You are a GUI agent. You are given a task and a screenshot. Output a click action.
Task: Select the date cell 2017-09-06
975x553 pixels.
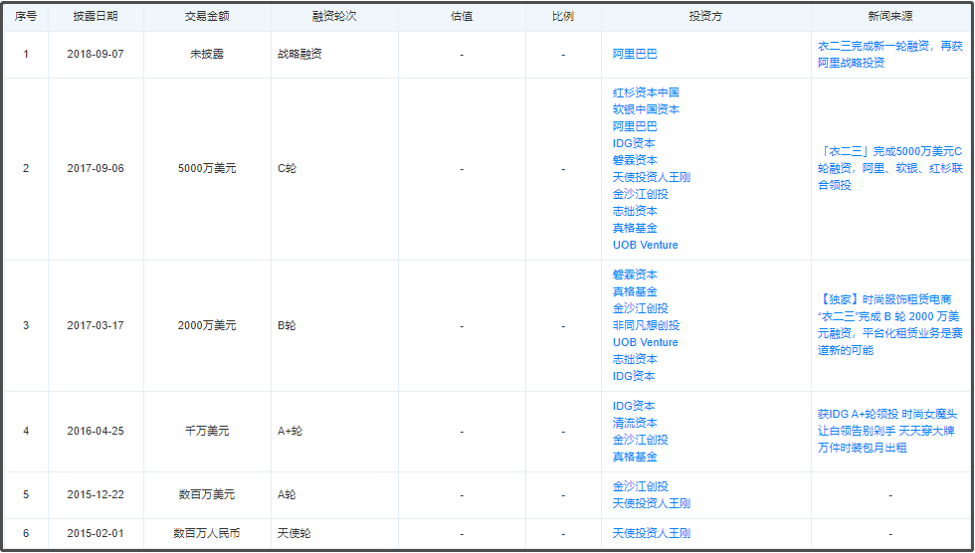pyautogui.click(x=96, y=168)
